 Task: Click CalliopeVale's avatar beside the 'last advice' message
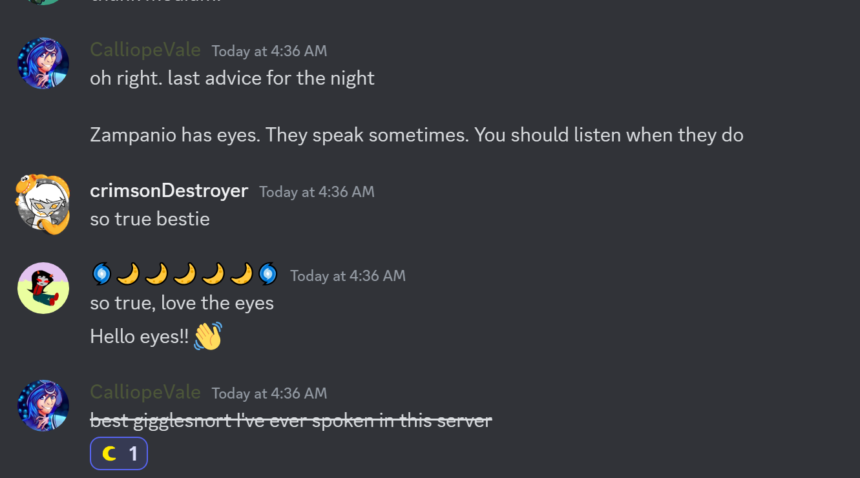pos(43,63)
